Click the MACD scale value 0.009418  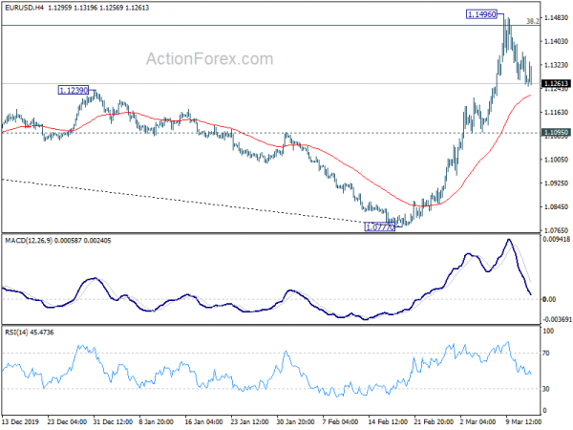[557, 240]
